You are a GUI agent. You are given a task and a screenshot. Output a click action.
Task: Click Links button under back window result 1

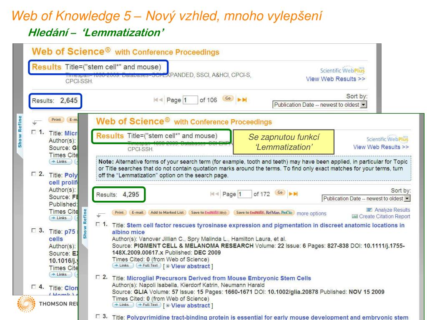(x=60, y=162)
